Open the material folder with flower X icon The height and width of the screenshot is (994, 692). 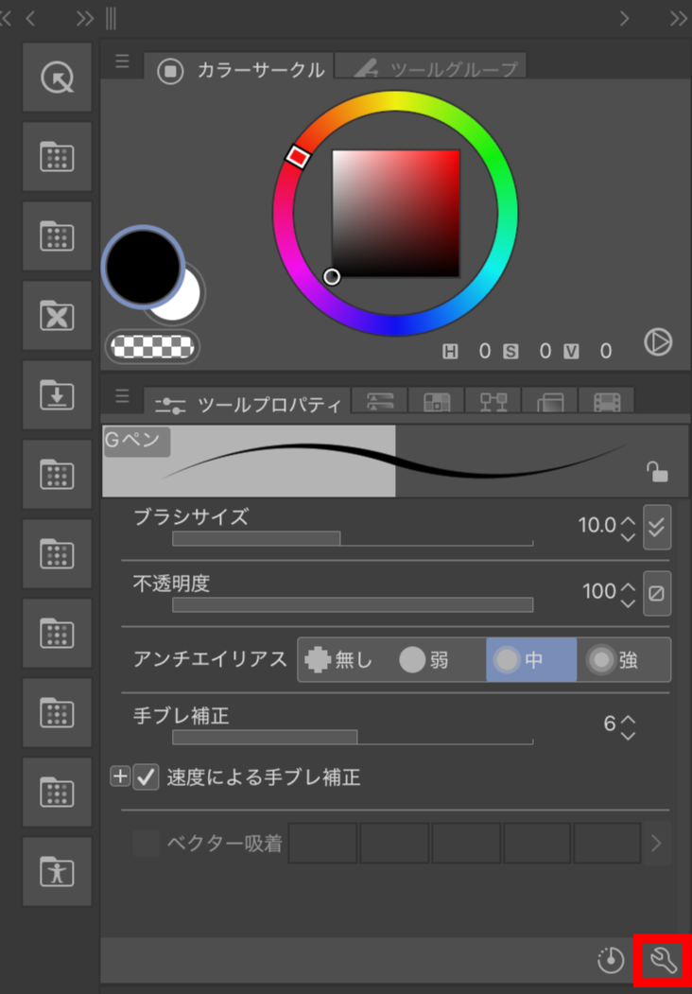tap(57, 316)
